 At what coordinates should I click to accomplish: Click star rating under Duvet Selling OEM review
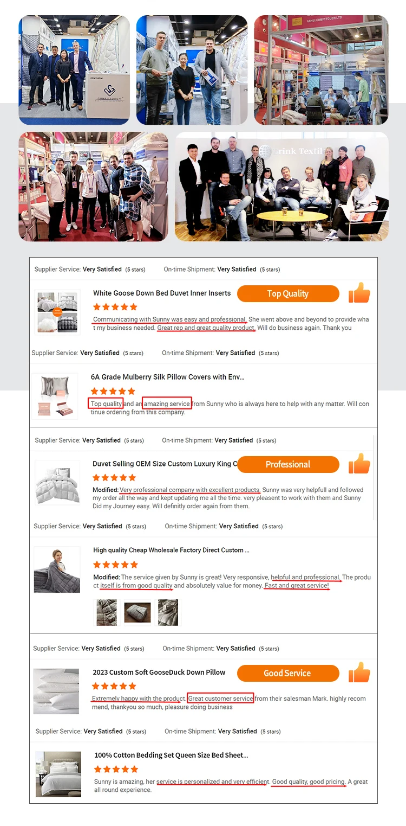click(x=114, y=478)
